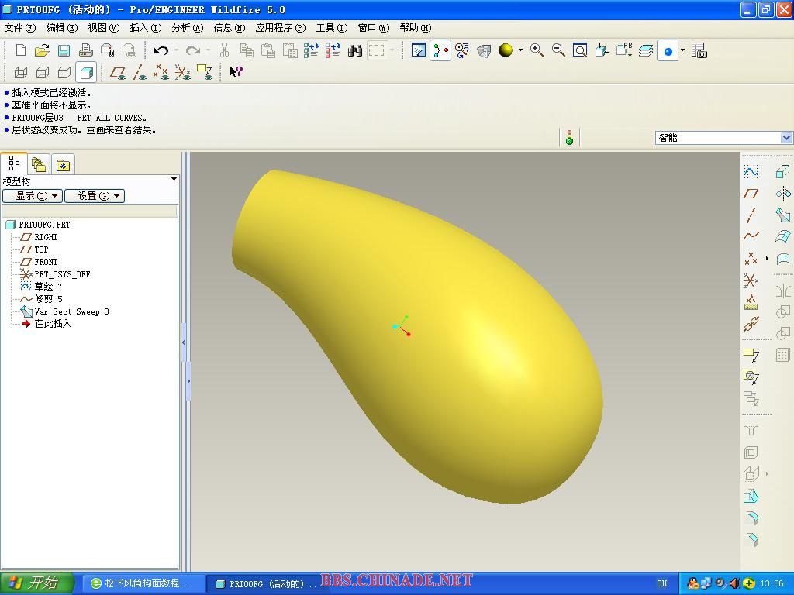794x595 pixels.
Task: Open the layers stack icon
Action: [646, 51]
